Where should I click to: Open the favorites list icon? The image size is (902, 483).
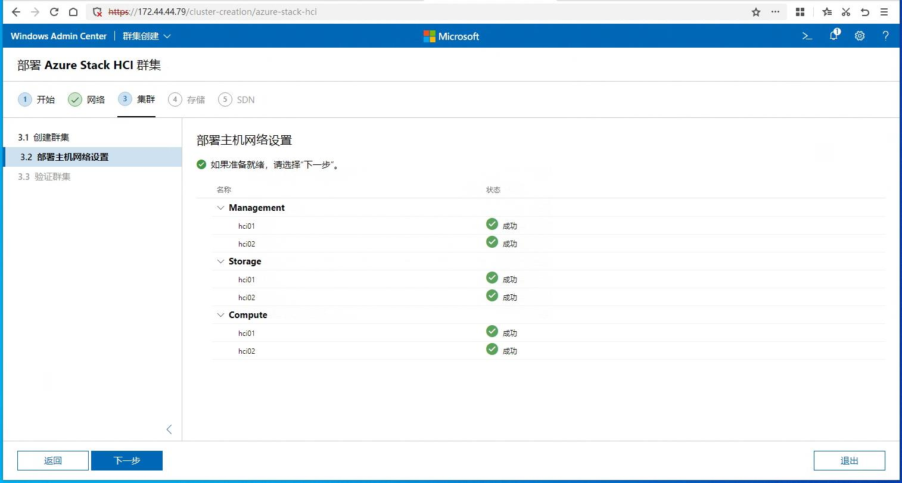tap(827, 12)
